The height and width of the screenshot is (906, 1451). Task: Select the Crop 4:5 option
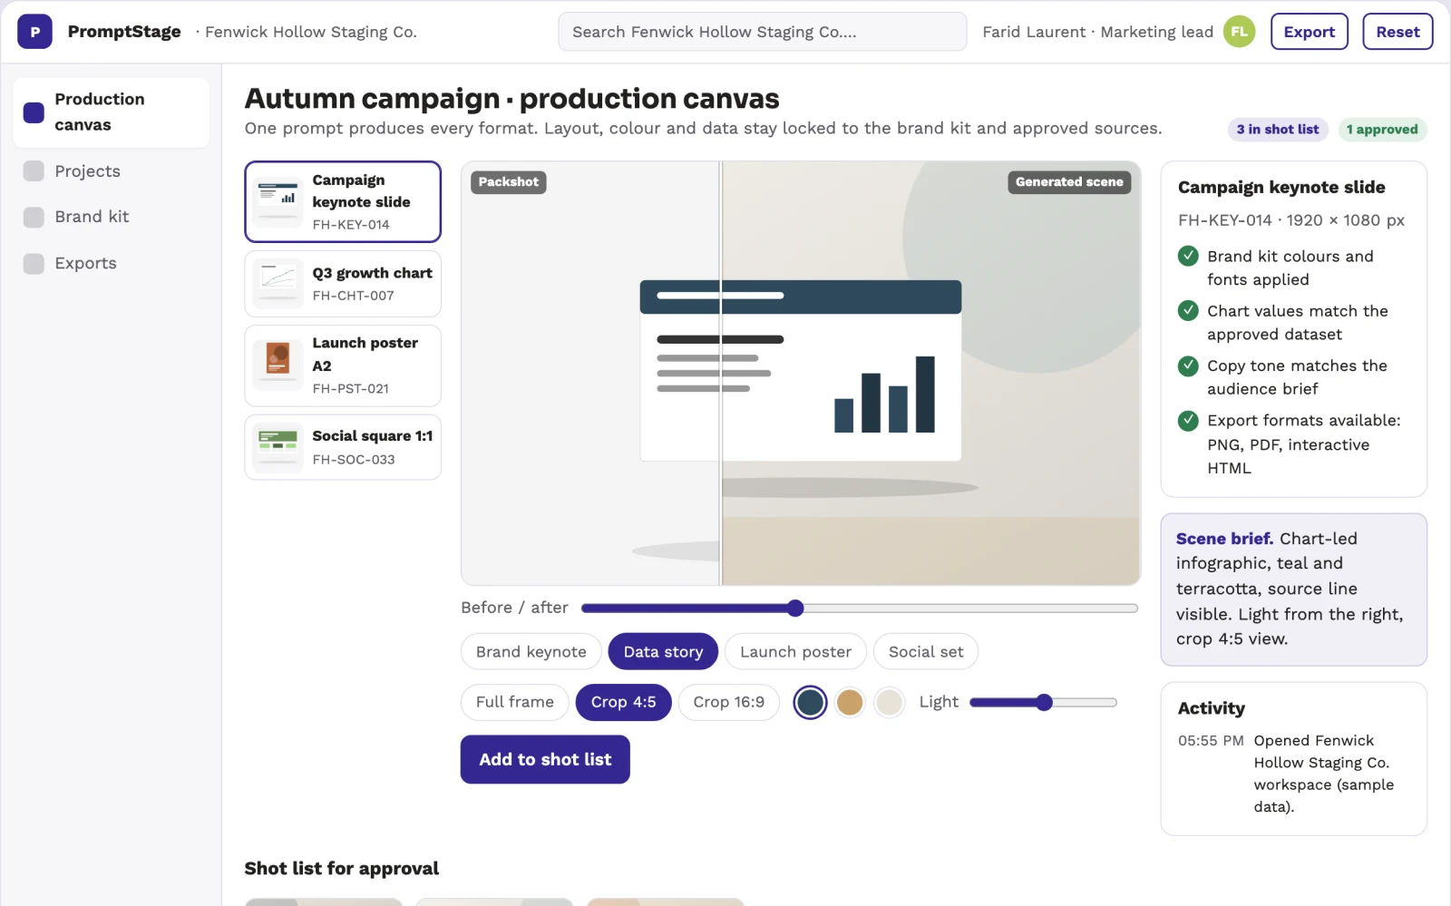coord(623,702)
